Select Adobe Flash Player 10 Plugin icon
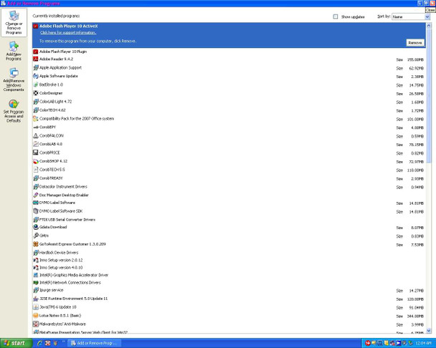This screenshot has height=348, width=436. 36,52
